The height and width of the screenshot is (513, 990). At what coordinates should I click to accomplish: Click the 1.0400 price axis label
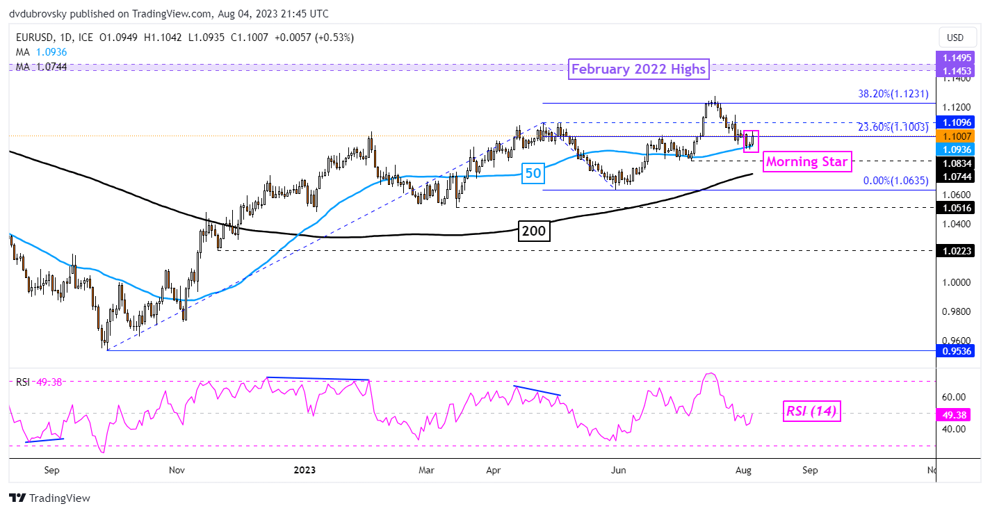coord(957,224)
